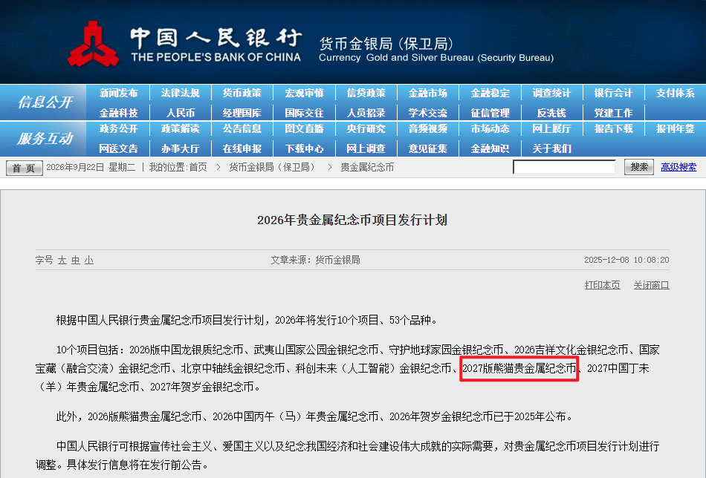Click the 搜索 search button
The image size is (706, 478).
pyautogui.click(x=639, y=167)
